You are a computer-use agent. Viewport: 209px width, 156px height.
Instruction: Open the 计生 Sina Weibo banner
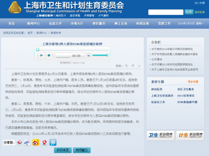pyautogui.click(x=190, y=135)
